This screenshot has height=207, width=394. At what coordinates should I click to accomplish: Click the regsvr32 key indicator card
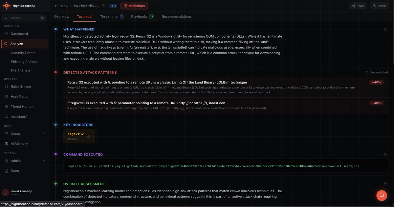[79, 136]
